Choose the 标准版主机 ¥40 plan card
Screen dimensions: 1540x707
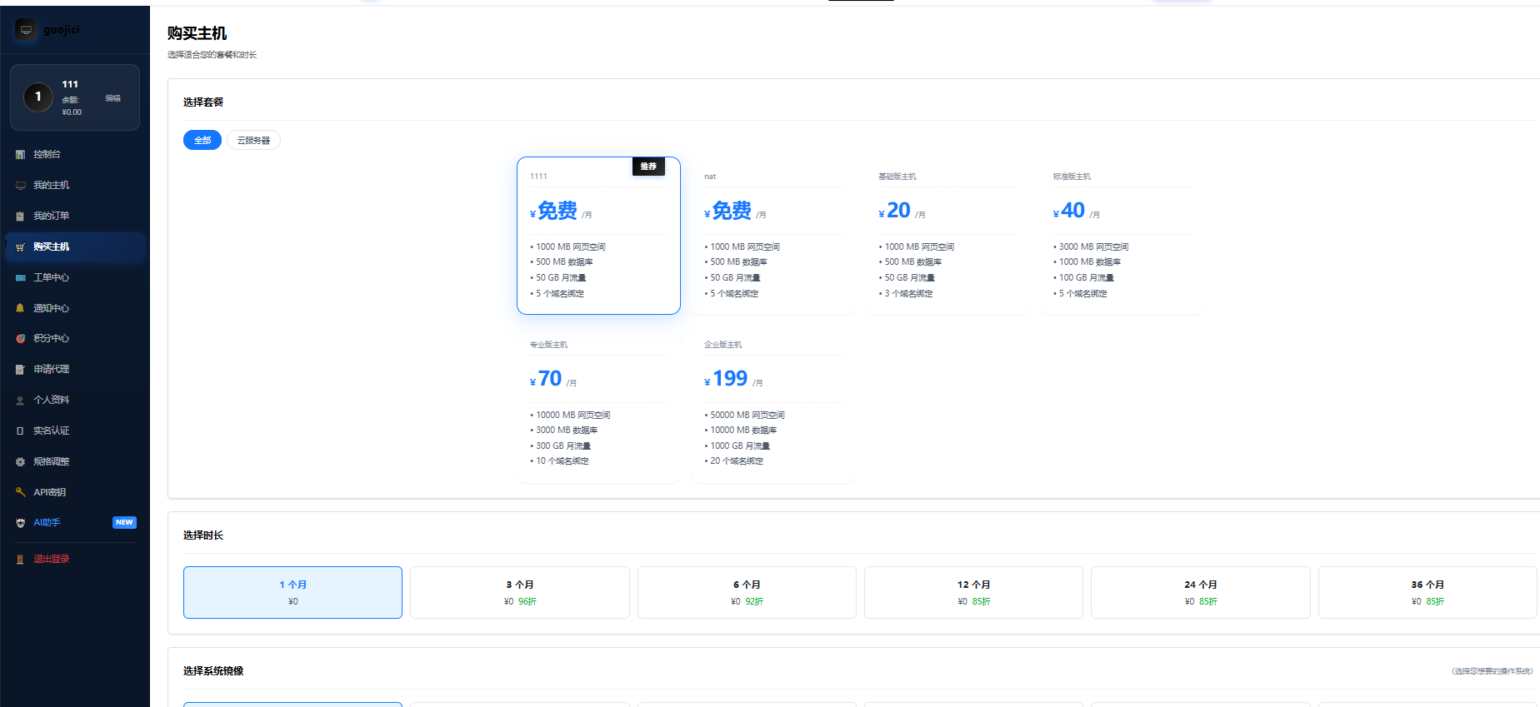coord(1122,236)
